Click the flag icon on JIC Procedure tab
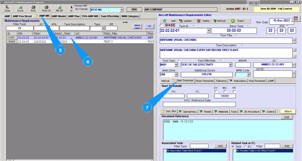Image resolution: width=302 pixels, height=161 pixels. coord(241,112)
